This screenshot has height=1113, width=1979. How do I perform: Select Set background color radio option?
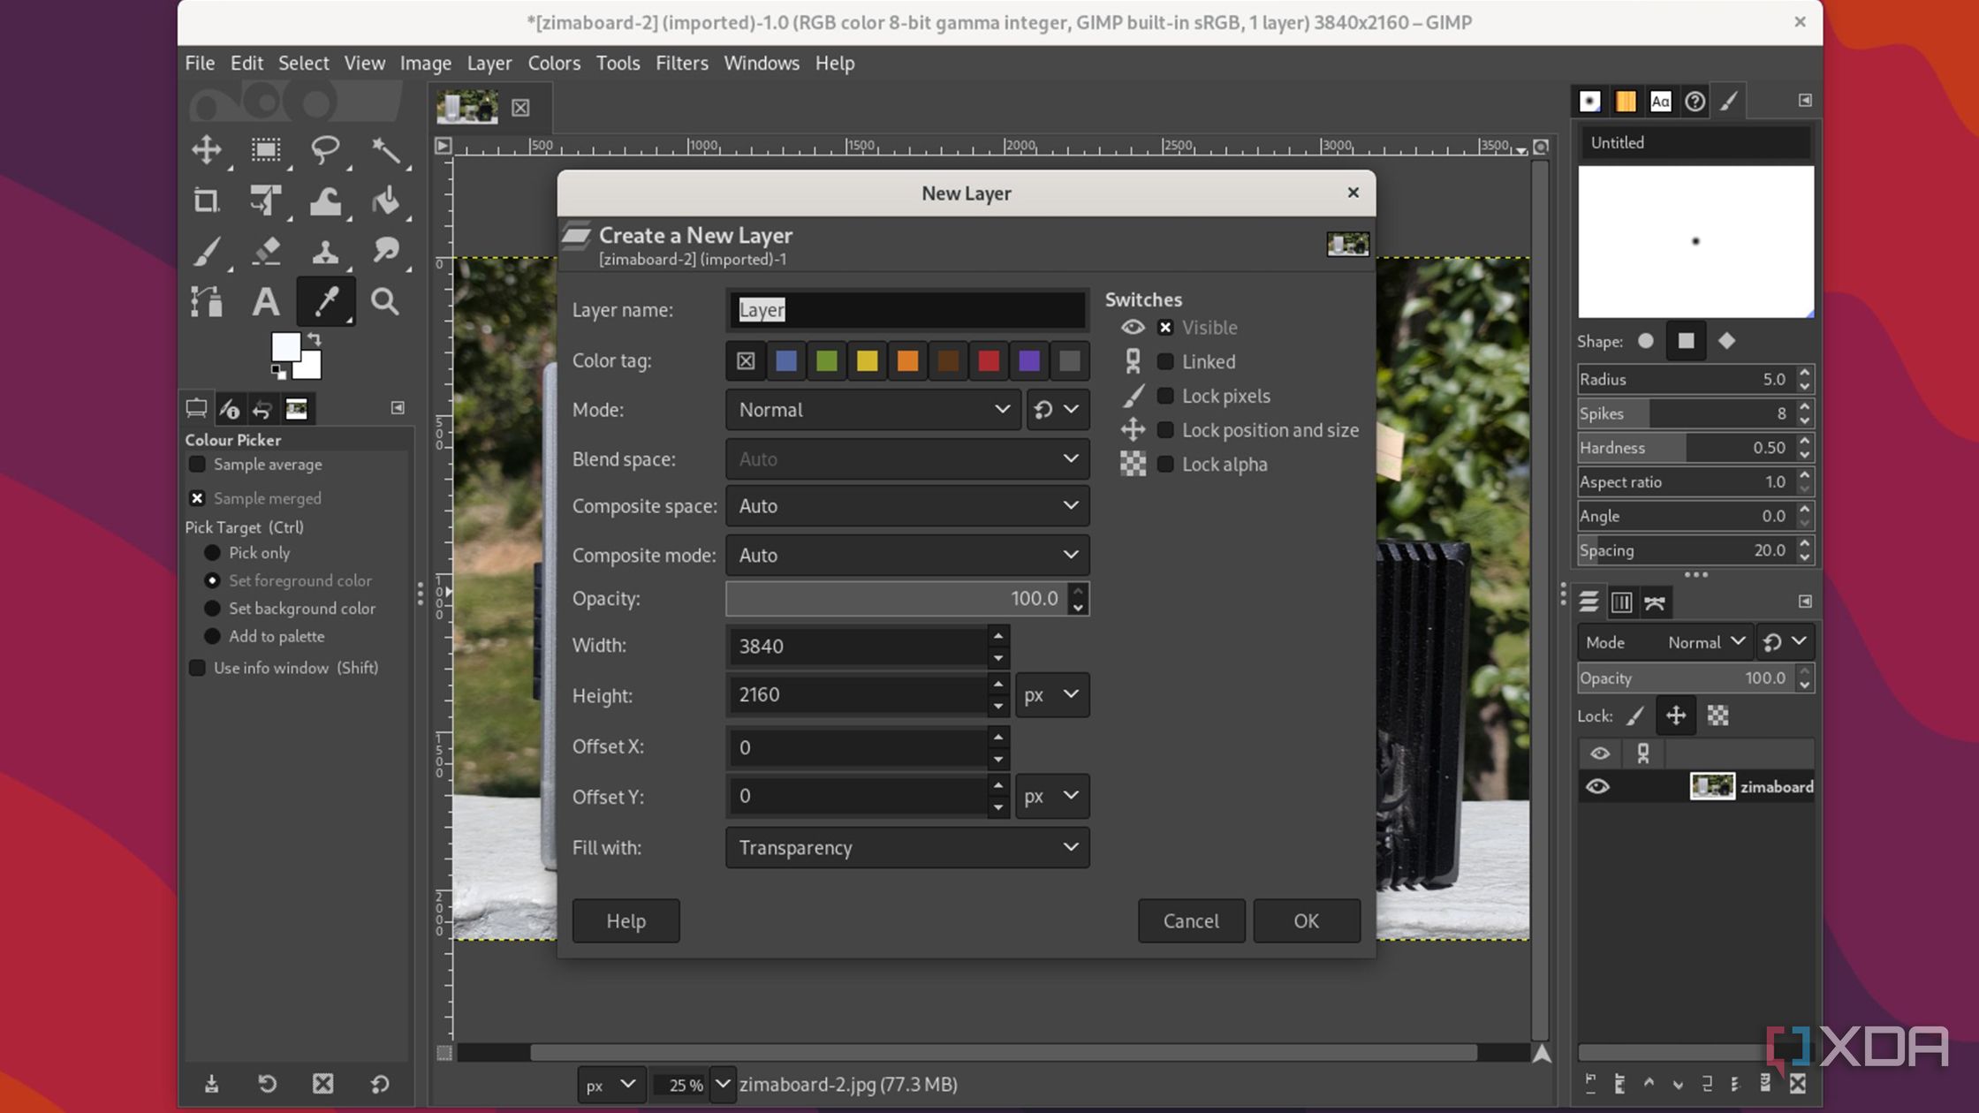(x=212, y=609)
